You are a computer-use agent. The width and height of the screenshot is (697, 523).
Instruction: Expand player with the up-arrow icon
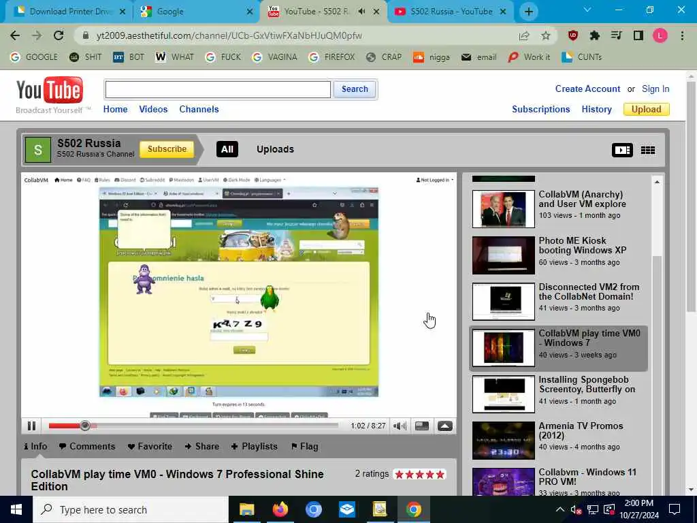click(445, 426)
